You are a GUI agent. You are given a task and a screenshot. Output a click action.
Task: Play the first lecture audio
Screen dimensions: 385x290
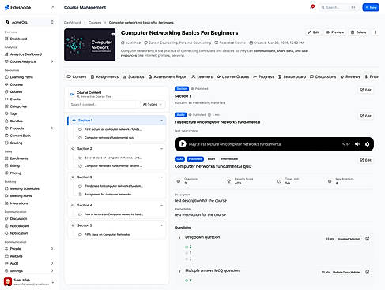coord(183,144)
